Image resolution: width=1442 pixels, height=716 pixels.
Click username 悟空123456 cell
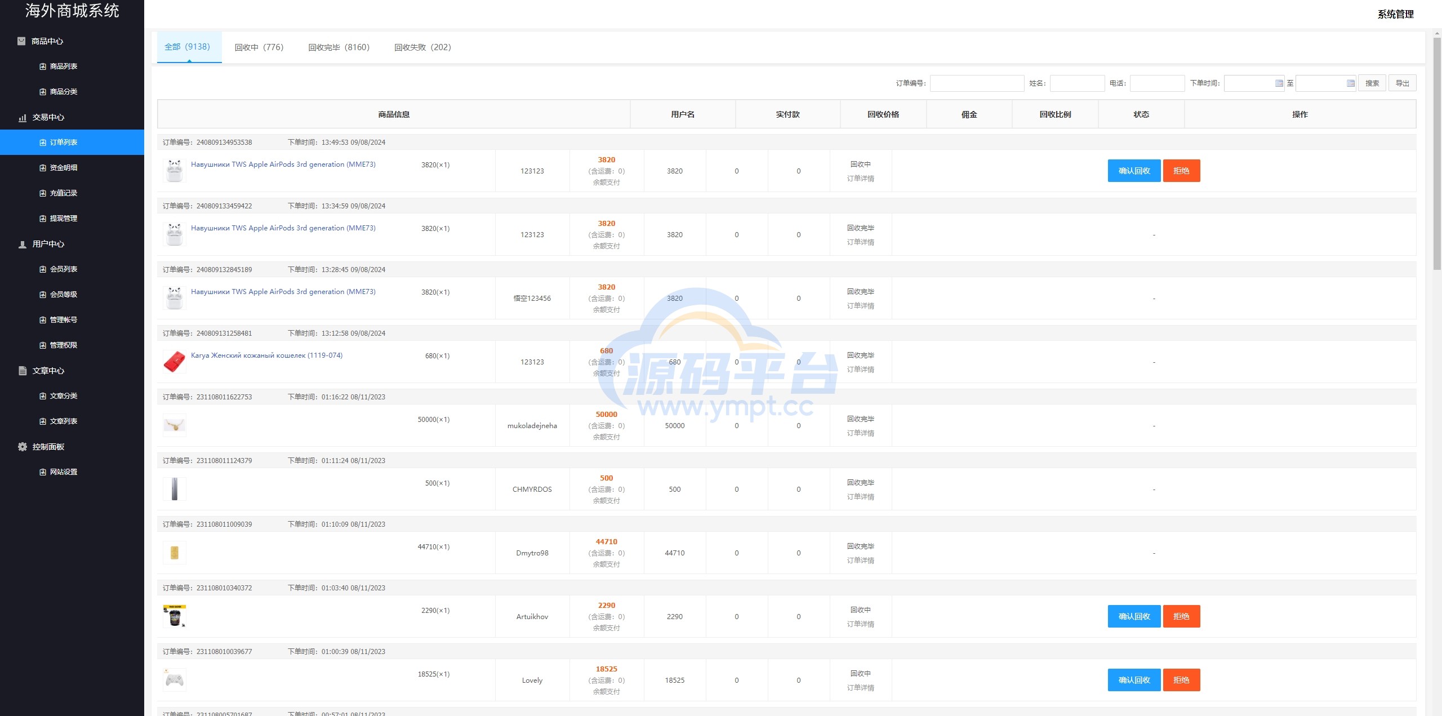532,299
